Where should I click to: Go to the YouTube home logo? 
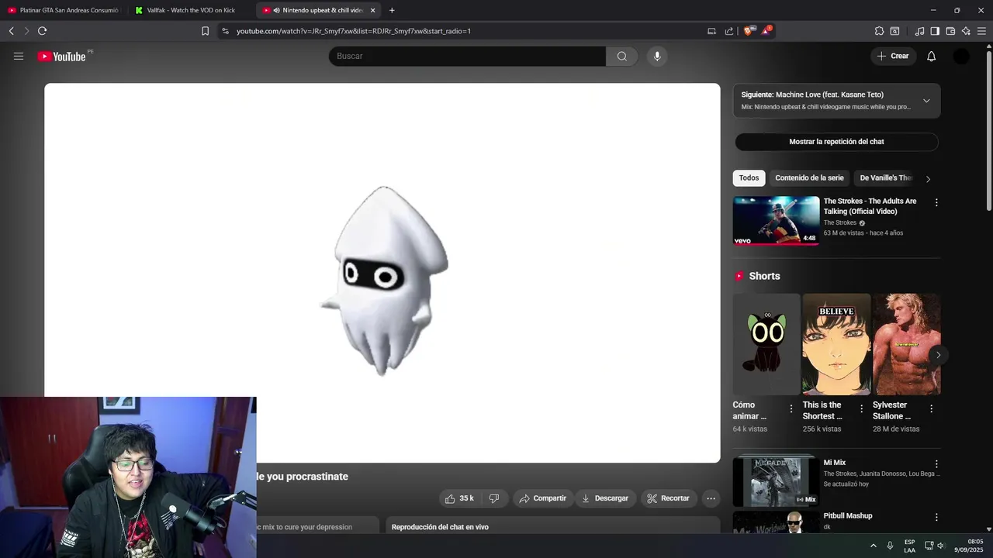(62, 56)
